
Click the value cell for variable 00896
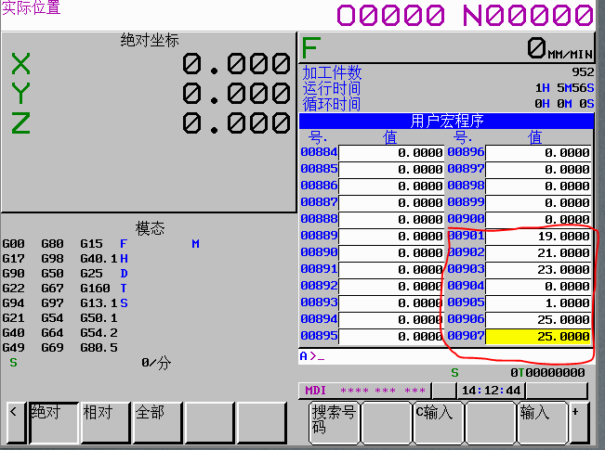[x=539, y=153]
